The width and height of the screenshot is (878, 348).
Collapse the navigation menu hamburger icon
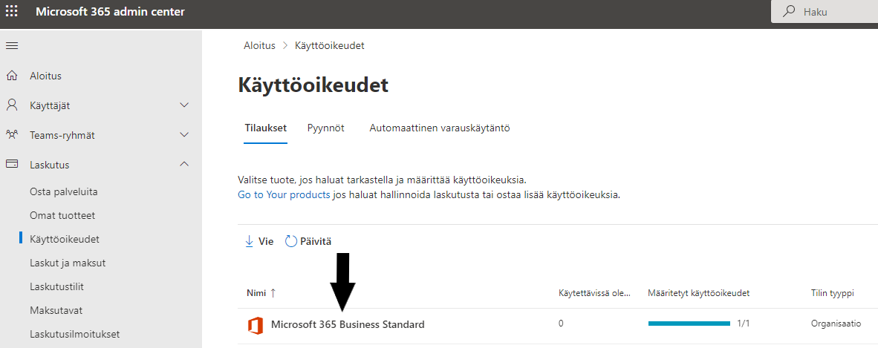[x=12, y=45]
